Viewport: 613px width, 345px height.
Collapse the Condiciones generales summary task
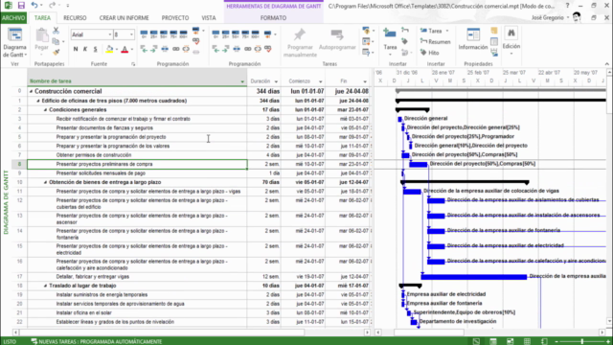45,110
